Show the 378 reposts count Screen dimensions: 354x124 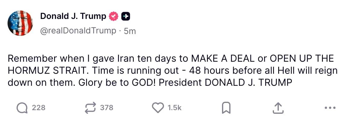[x=107, y=107]
